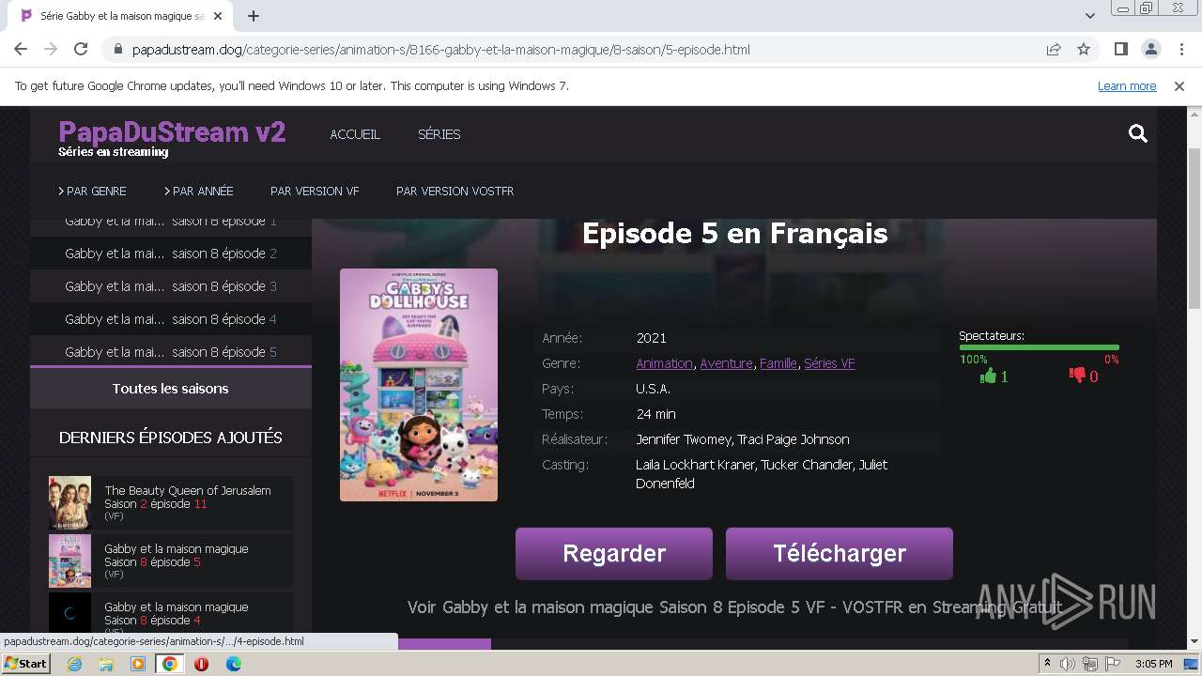
Task: Expand the PAR ANNÉE dropdown
Action: (x=199, y=191)
